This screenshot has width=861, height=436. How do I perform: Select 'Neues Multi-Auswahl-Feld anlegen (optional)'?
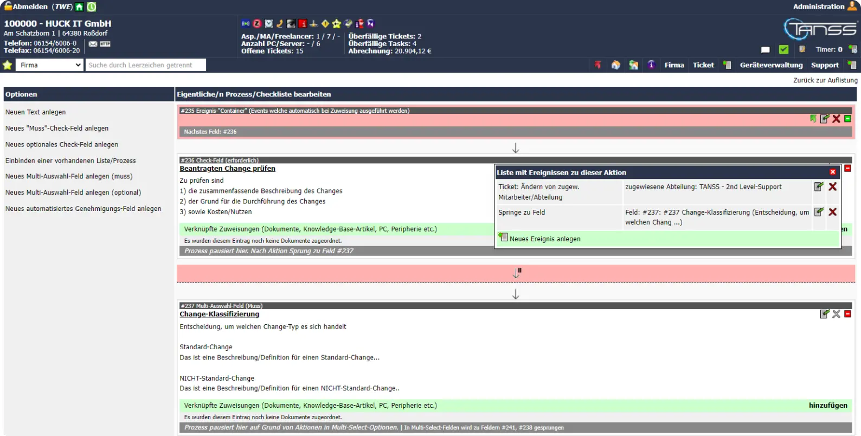73,193
